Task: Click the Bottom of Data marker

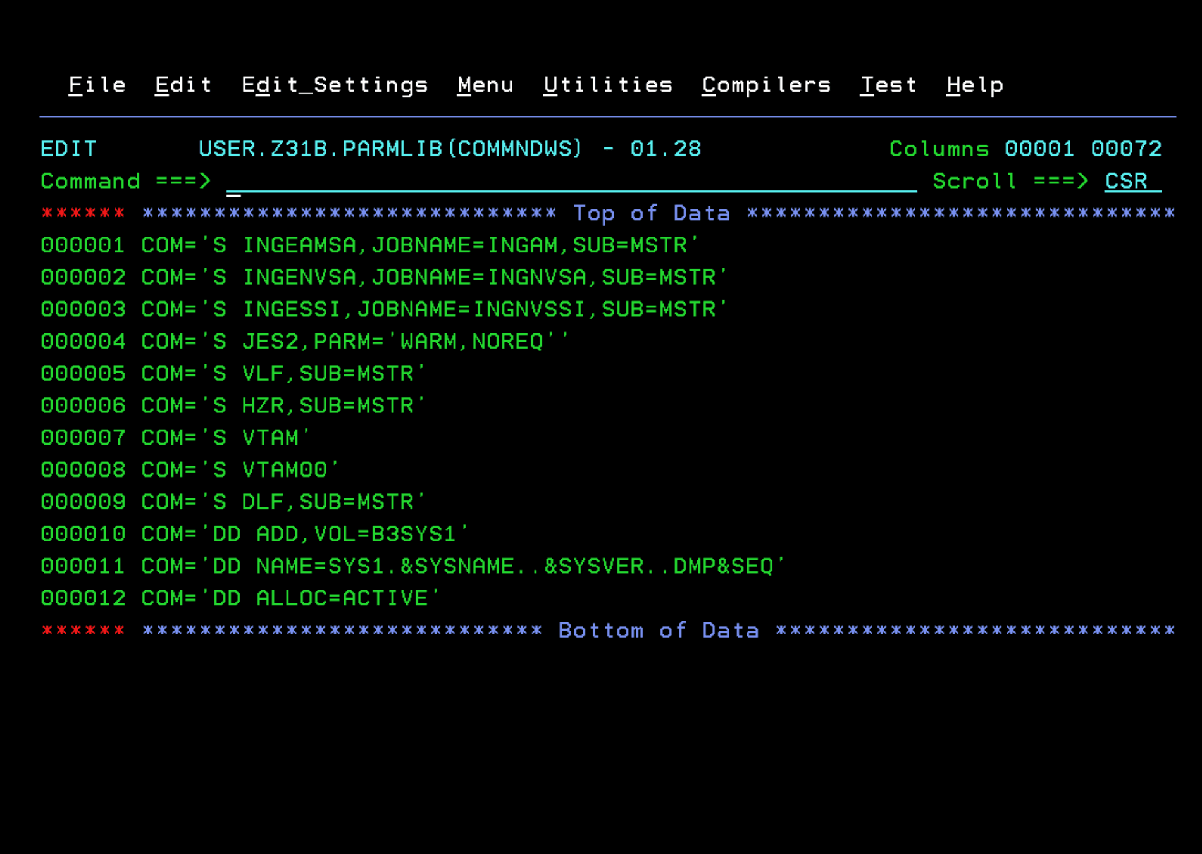Action: (658, 630)
